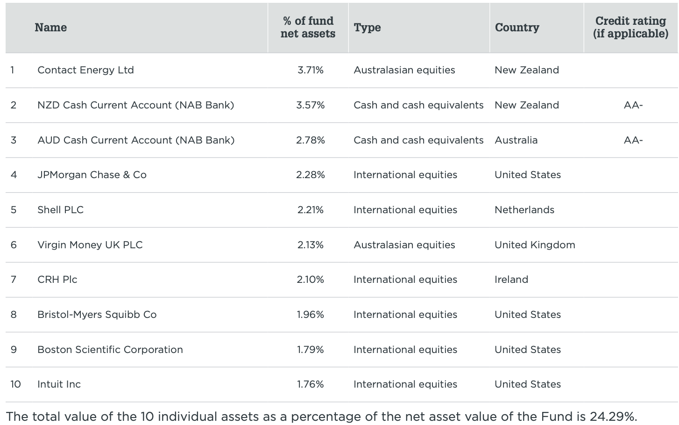Click the 3.71% value cell
Viewport: 679px width, 425px height.
[x=311, y=70]
